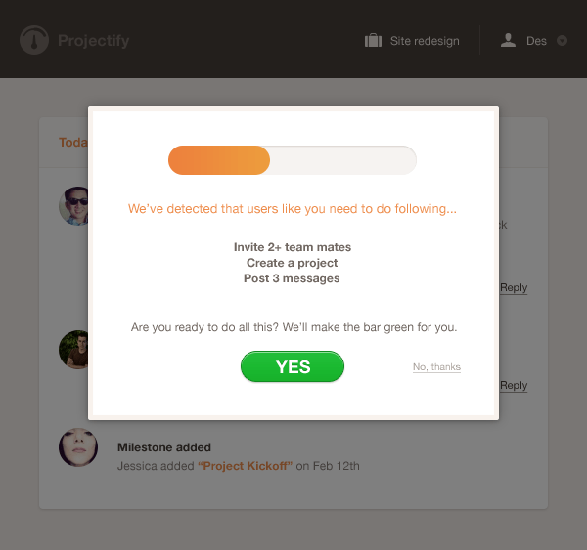Click the Projectify brand name

click(x=93, y=41)
